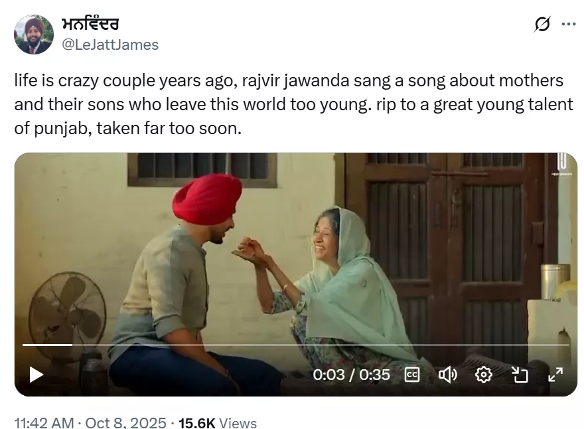Image resolution: width=584 pixels, height=429 pixels.
Task: Open the author's profile picture
Action: 34,35
